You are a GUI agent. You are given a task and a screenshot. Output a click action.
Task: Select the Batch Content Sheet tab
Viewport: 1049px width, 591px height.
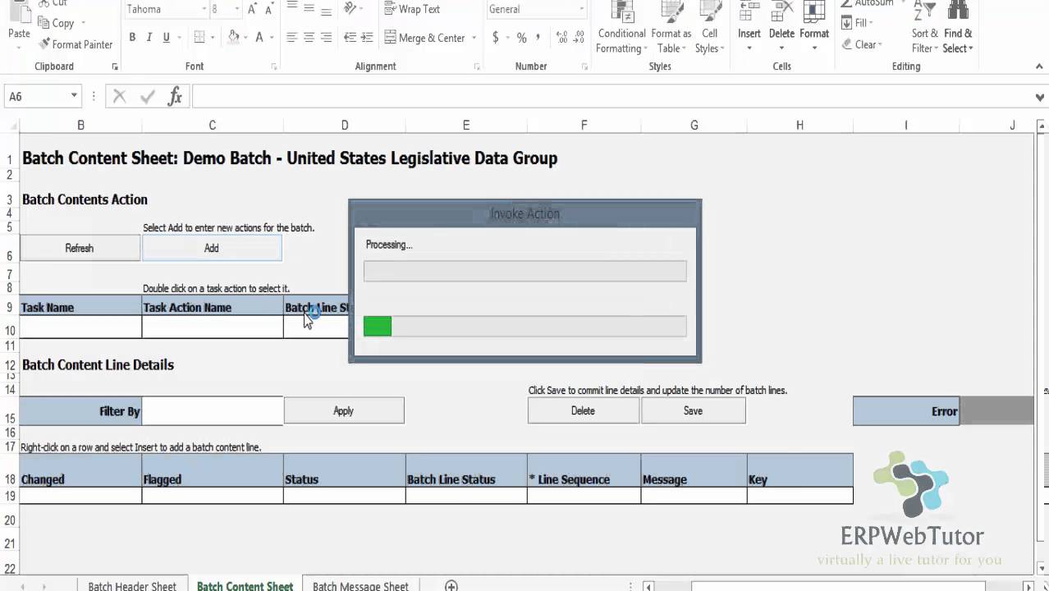click(x=245, y=586)
